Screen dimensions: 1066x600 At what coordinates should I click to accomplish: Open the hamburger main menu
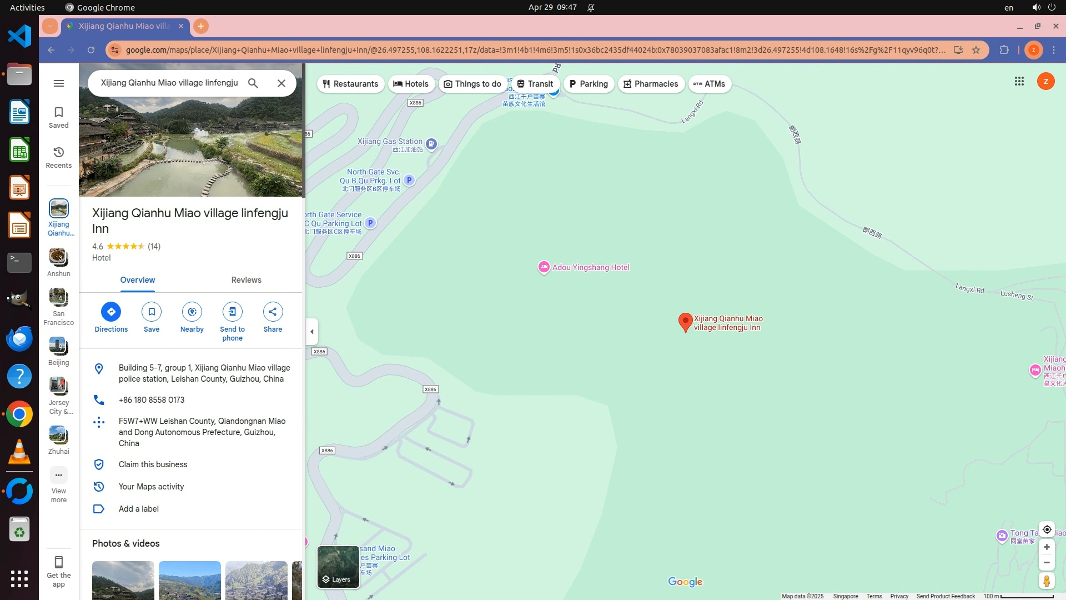(x=59, y=83)
